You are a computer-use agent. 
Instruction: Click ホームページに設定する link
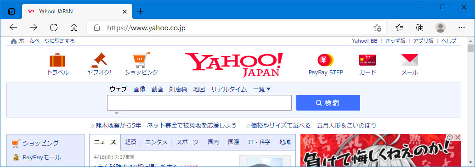[x=46, y=41]
